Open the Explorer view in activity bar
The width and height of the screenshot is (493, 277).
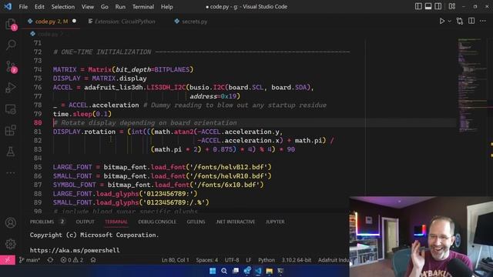click(11, 24)
